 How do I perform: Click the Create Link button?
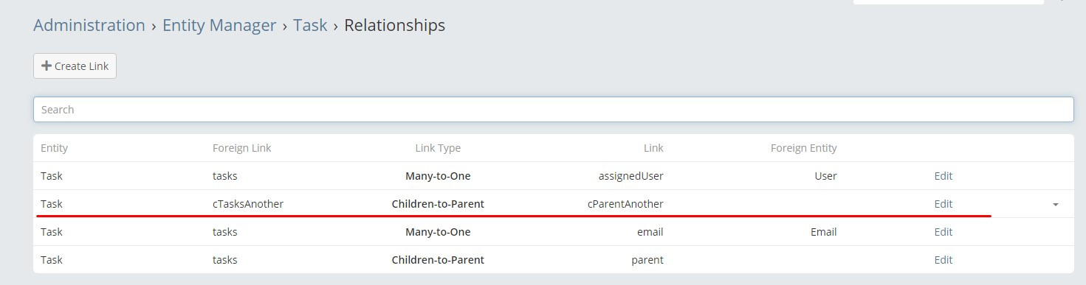[75, 66]
